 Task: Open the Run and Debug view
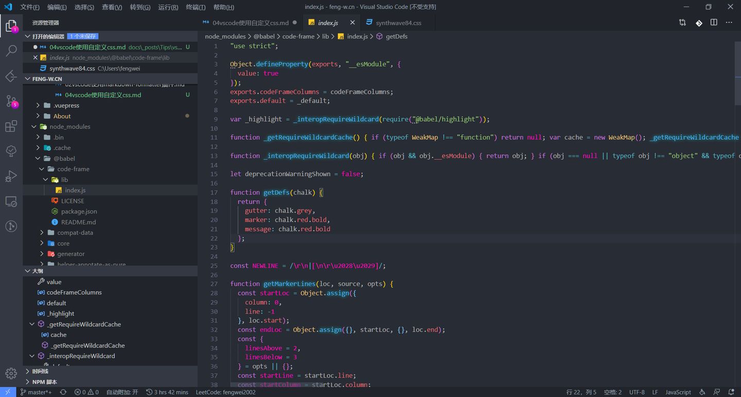pyautogui.click(x=11, y=176)
